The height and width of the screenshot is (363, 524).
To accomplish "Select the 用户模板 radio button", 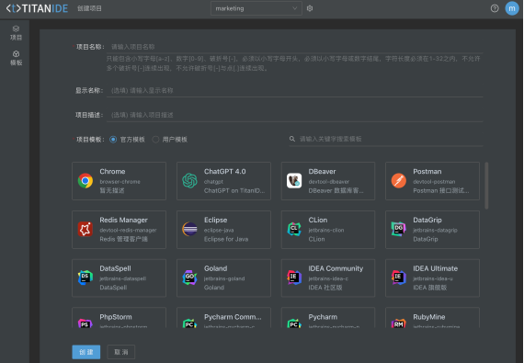I will point(155,140).
